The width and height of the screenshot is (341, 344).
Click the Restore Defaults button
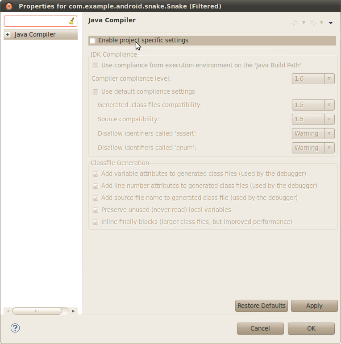coord(262,306)
